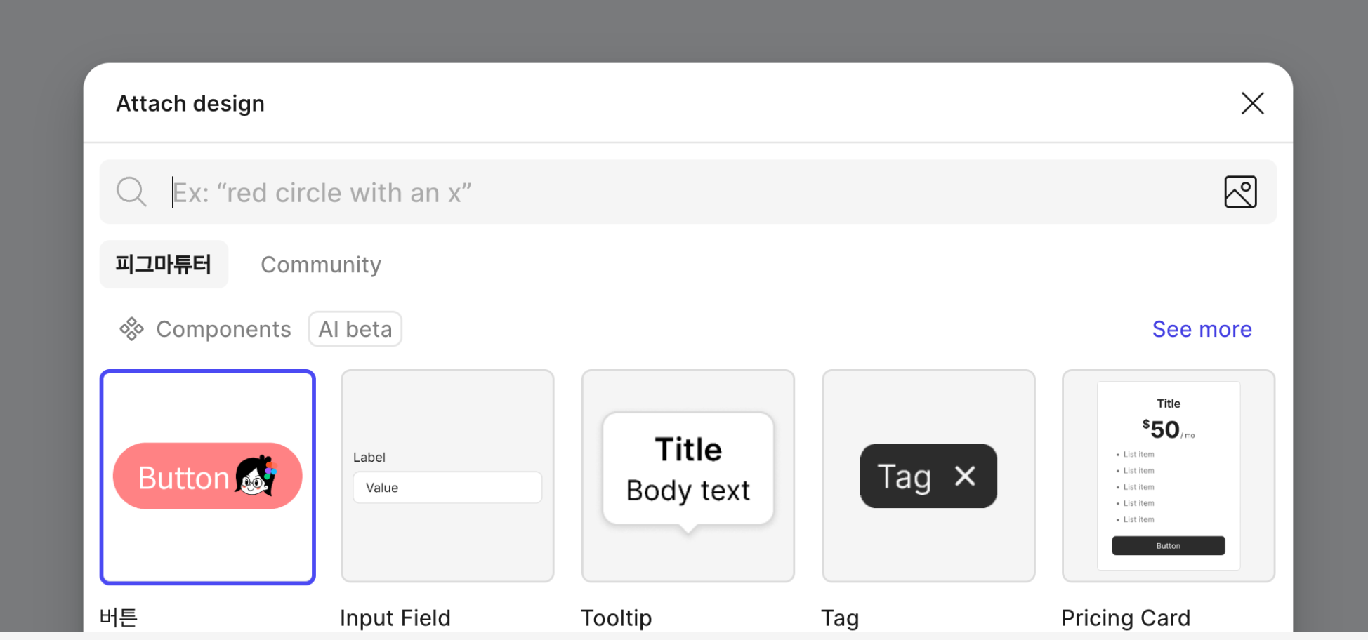
Task: Close the Attach design dialog
Action: 1252,103
